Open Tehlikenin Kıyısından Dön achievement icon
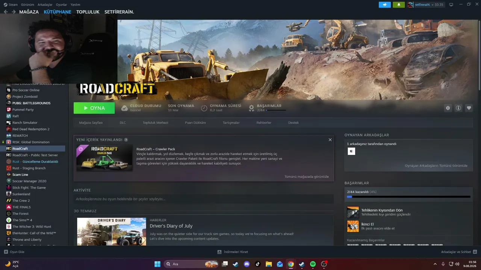 (x=353, y=212)
